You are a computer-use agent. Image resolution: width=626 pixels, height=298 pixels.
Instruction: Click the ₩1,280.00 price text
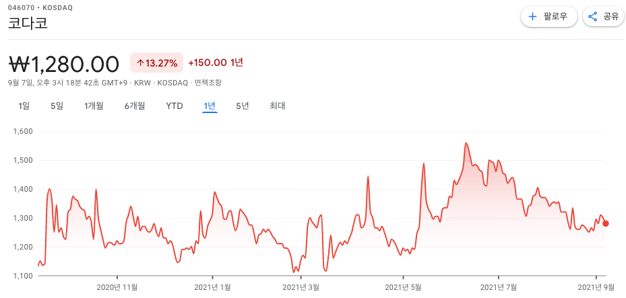64,64
